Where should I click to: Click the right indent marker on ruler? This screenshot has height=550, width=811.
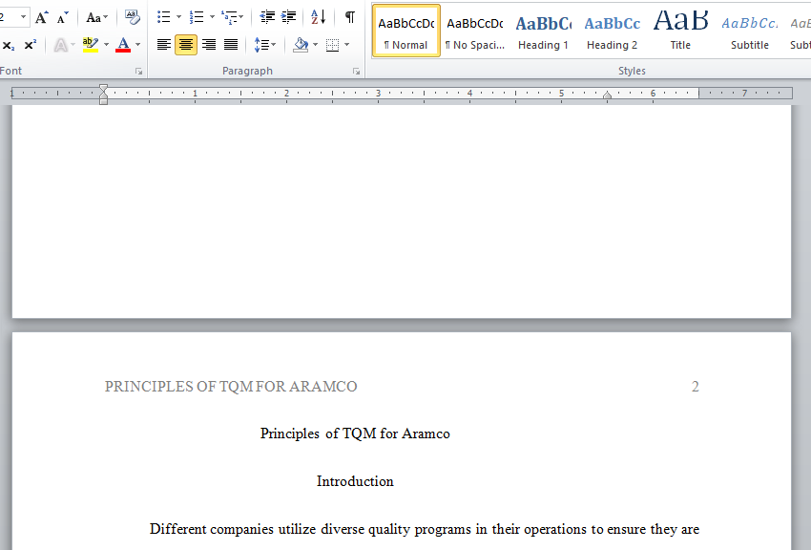click(607, 95)
